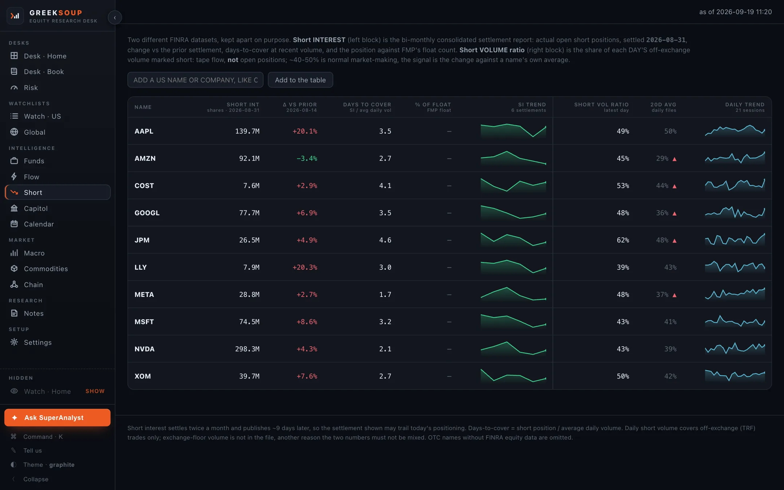Toggle the eye icon beside Watch Home
Viewport: 784px width, 490px height.
(x=14, y=391)
